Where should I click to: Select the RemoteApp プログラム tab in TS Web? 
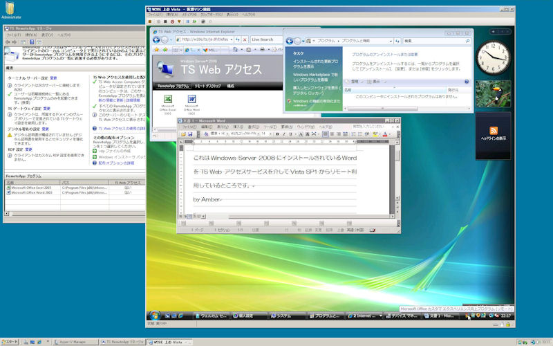coord(172,86)
